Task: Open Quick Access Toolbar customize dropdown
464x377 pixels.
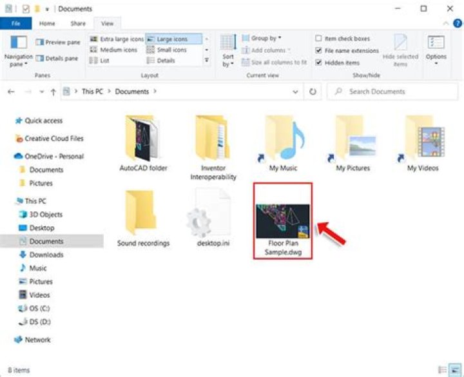Action: click(47, 9)
